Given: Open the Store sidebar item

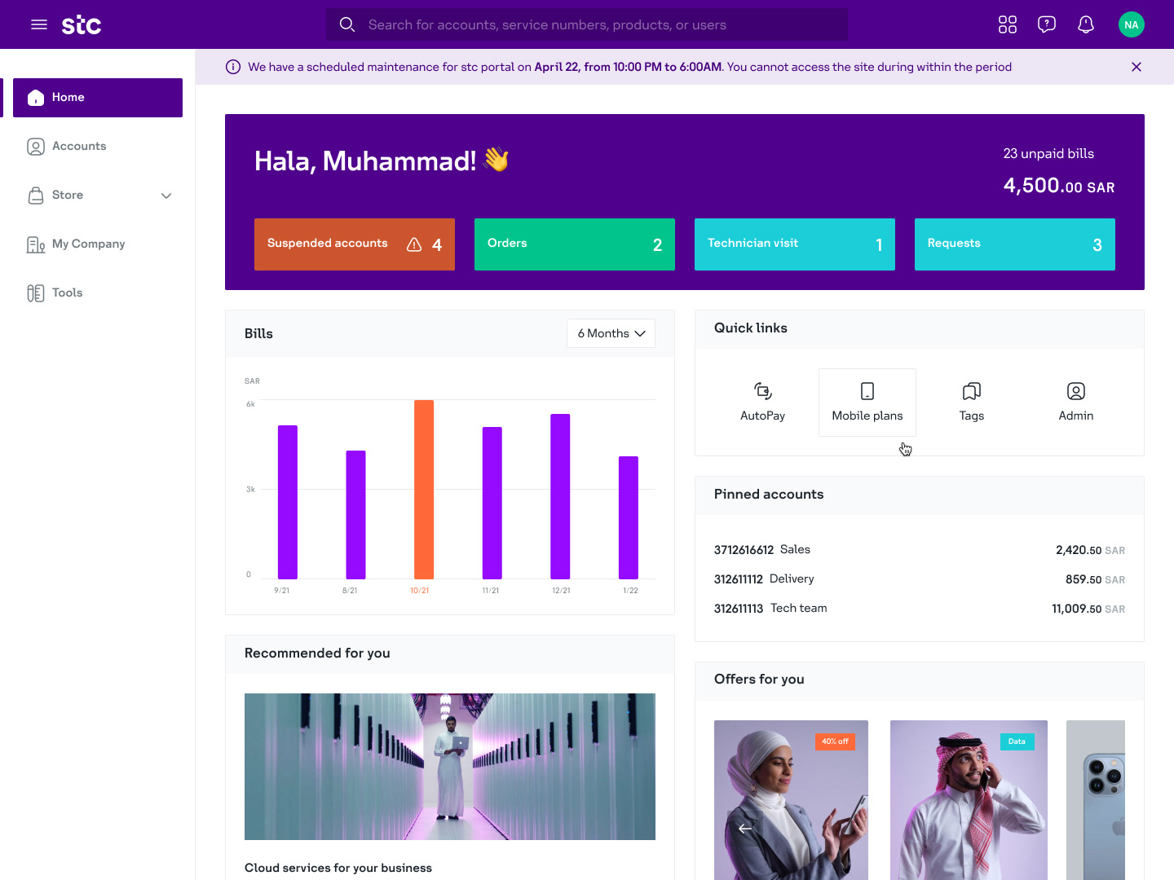Looking at the screenshot, I should coord(98,196).
